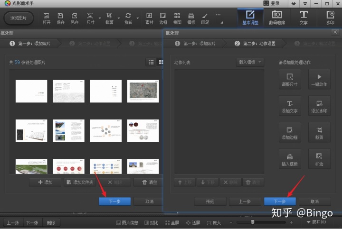This screenshot has width=342, height=229.
Task: Switch to 基本调整 tab
Action: point(250,18)
